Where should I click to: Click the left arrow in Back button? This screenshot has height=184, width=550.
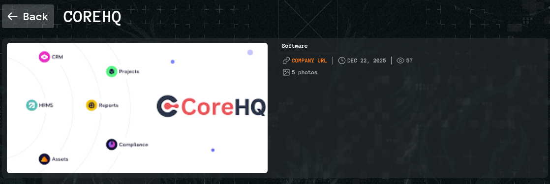[x=13, y=16]
